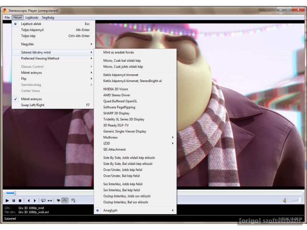Open the File menu
The width and height of the screenshot is (307, 230).
pyautogui.click(x=7, y=17)
